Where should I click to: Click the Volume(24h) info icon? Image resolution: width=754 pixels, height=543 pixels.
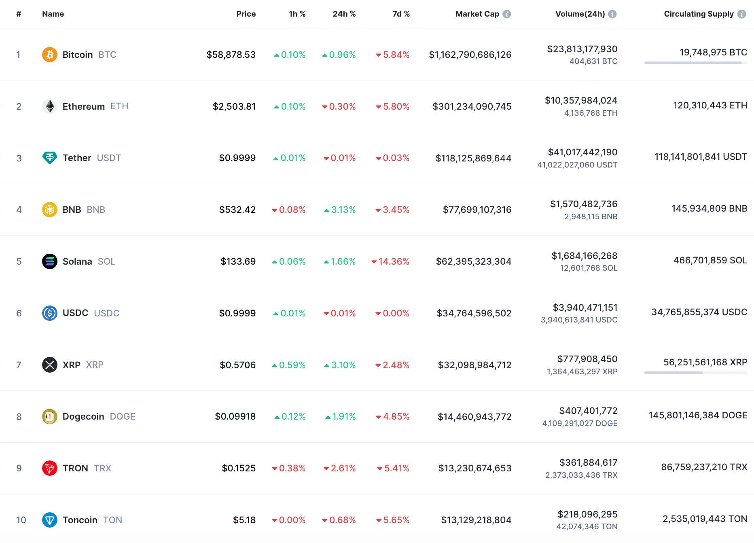tap(612, 14)
